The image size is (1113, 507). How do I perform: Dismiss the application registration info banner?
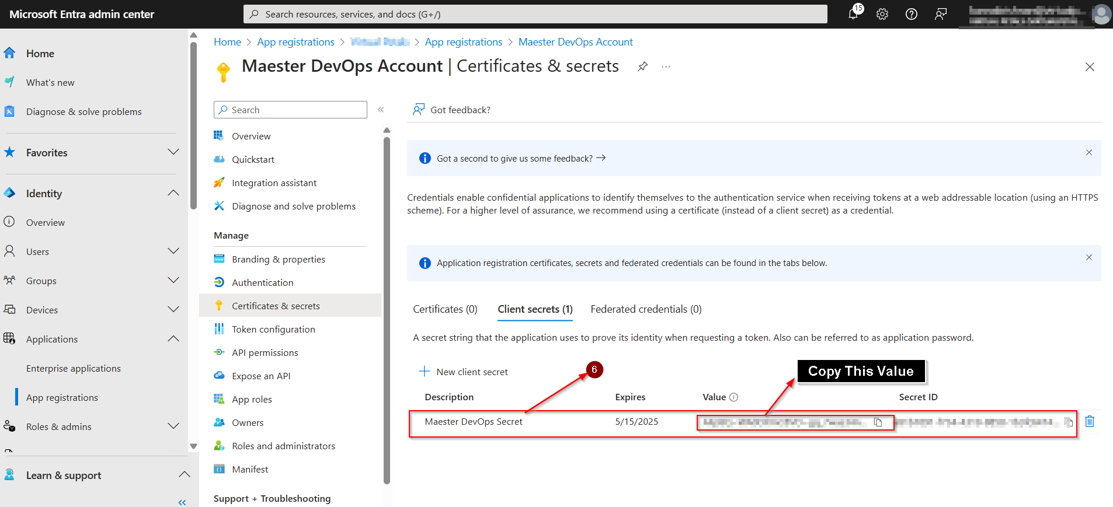pos(1089,257)
